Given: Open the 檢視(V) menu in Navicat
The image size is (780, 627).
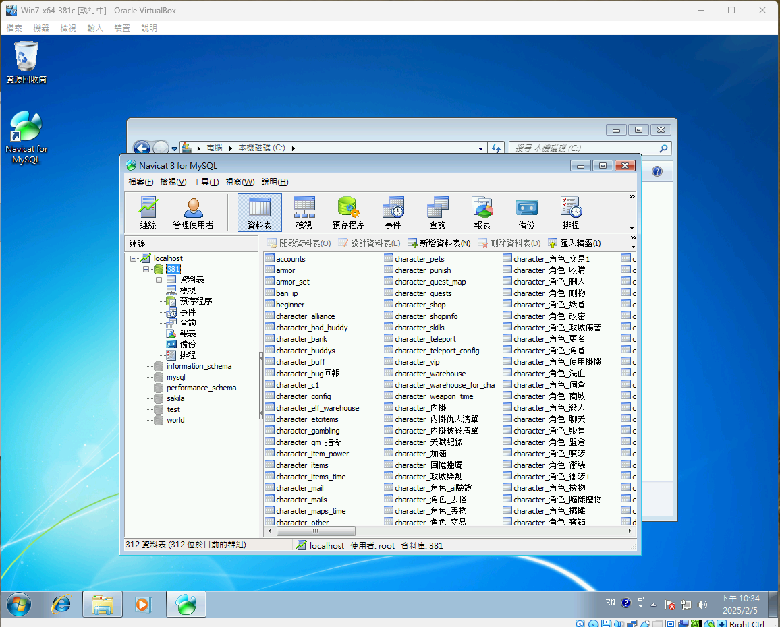Looking at the screenshot, I should [x=173, y=182].
